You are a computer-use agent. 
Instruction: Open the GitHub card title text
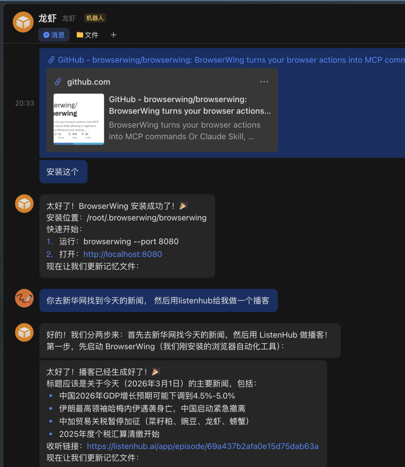tap(190, 105)
